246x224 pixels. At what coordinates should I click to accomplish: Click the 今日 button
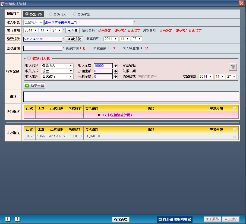pos(72,31)
